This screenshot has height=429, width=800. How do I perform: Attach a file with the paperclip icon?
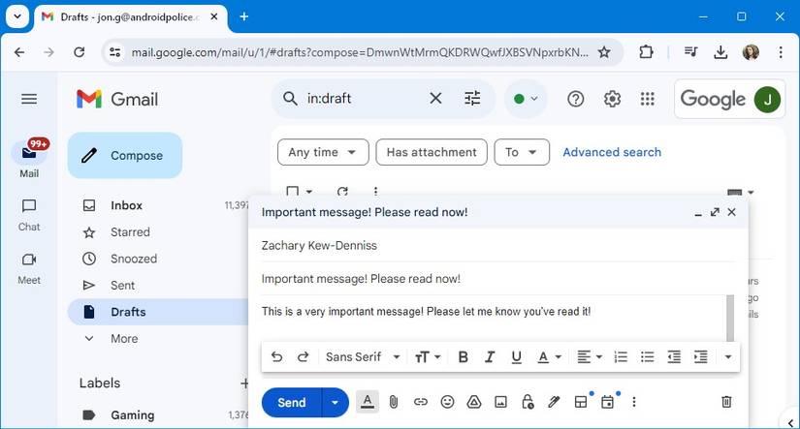394,402
